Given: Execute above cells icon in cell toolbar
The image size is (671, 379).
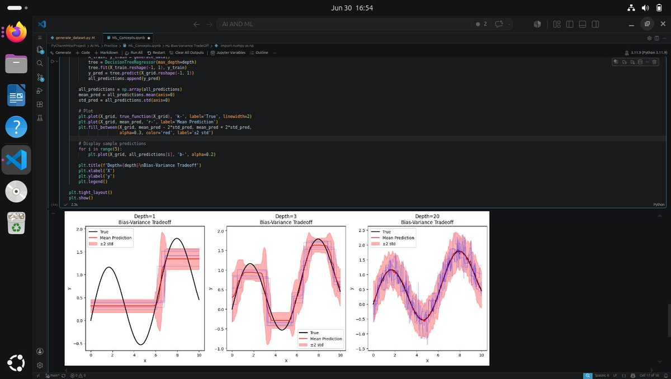Looking at the screenshot, I should pyautogui.click(x=624, y=61).
